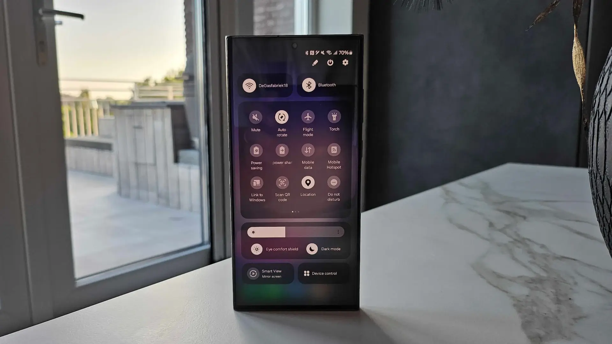This screenshot has height=344, width=612.
Task: Tap power button quick settings
Action: tap(330, 62)
